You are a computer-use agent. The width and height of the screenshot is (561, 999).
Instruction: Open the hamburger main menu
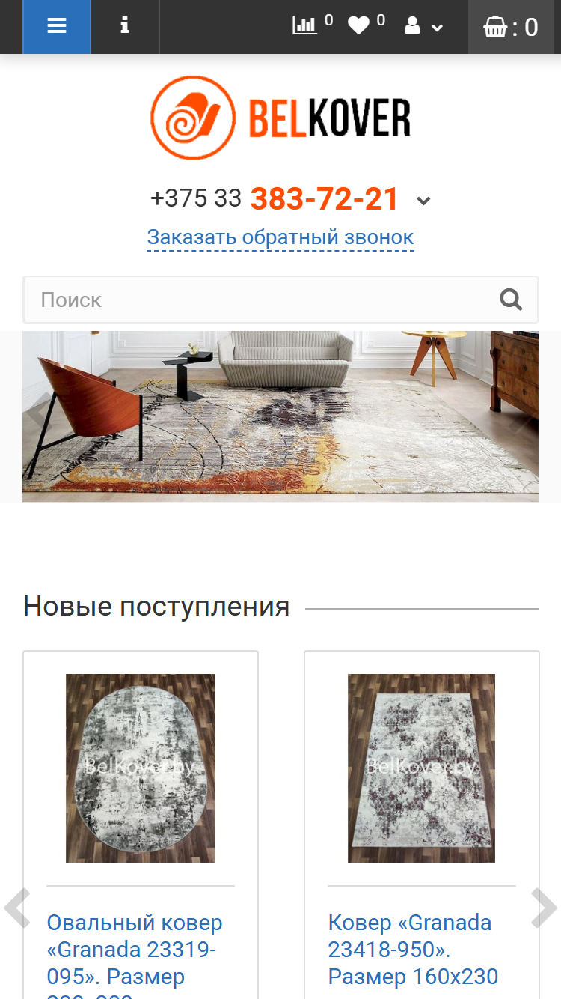57,26
